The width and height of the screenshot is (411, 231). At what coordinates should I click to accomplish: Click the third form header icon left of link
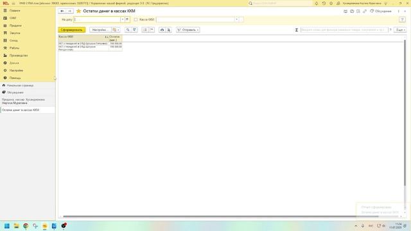click(x=358, y=11)
